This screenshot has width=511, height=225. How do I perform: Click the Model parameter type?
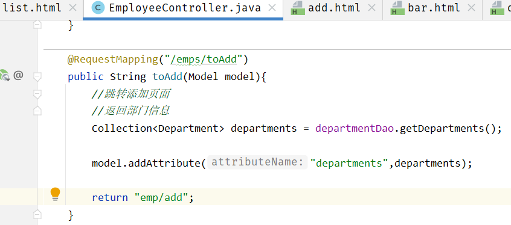(204, 77)
